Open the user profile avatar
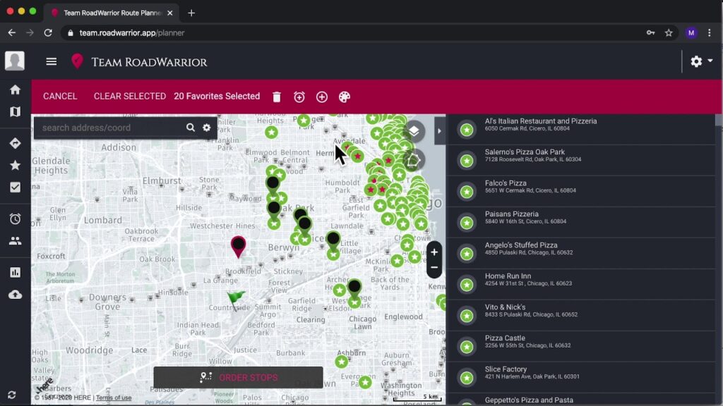 [x=15, y=61]
